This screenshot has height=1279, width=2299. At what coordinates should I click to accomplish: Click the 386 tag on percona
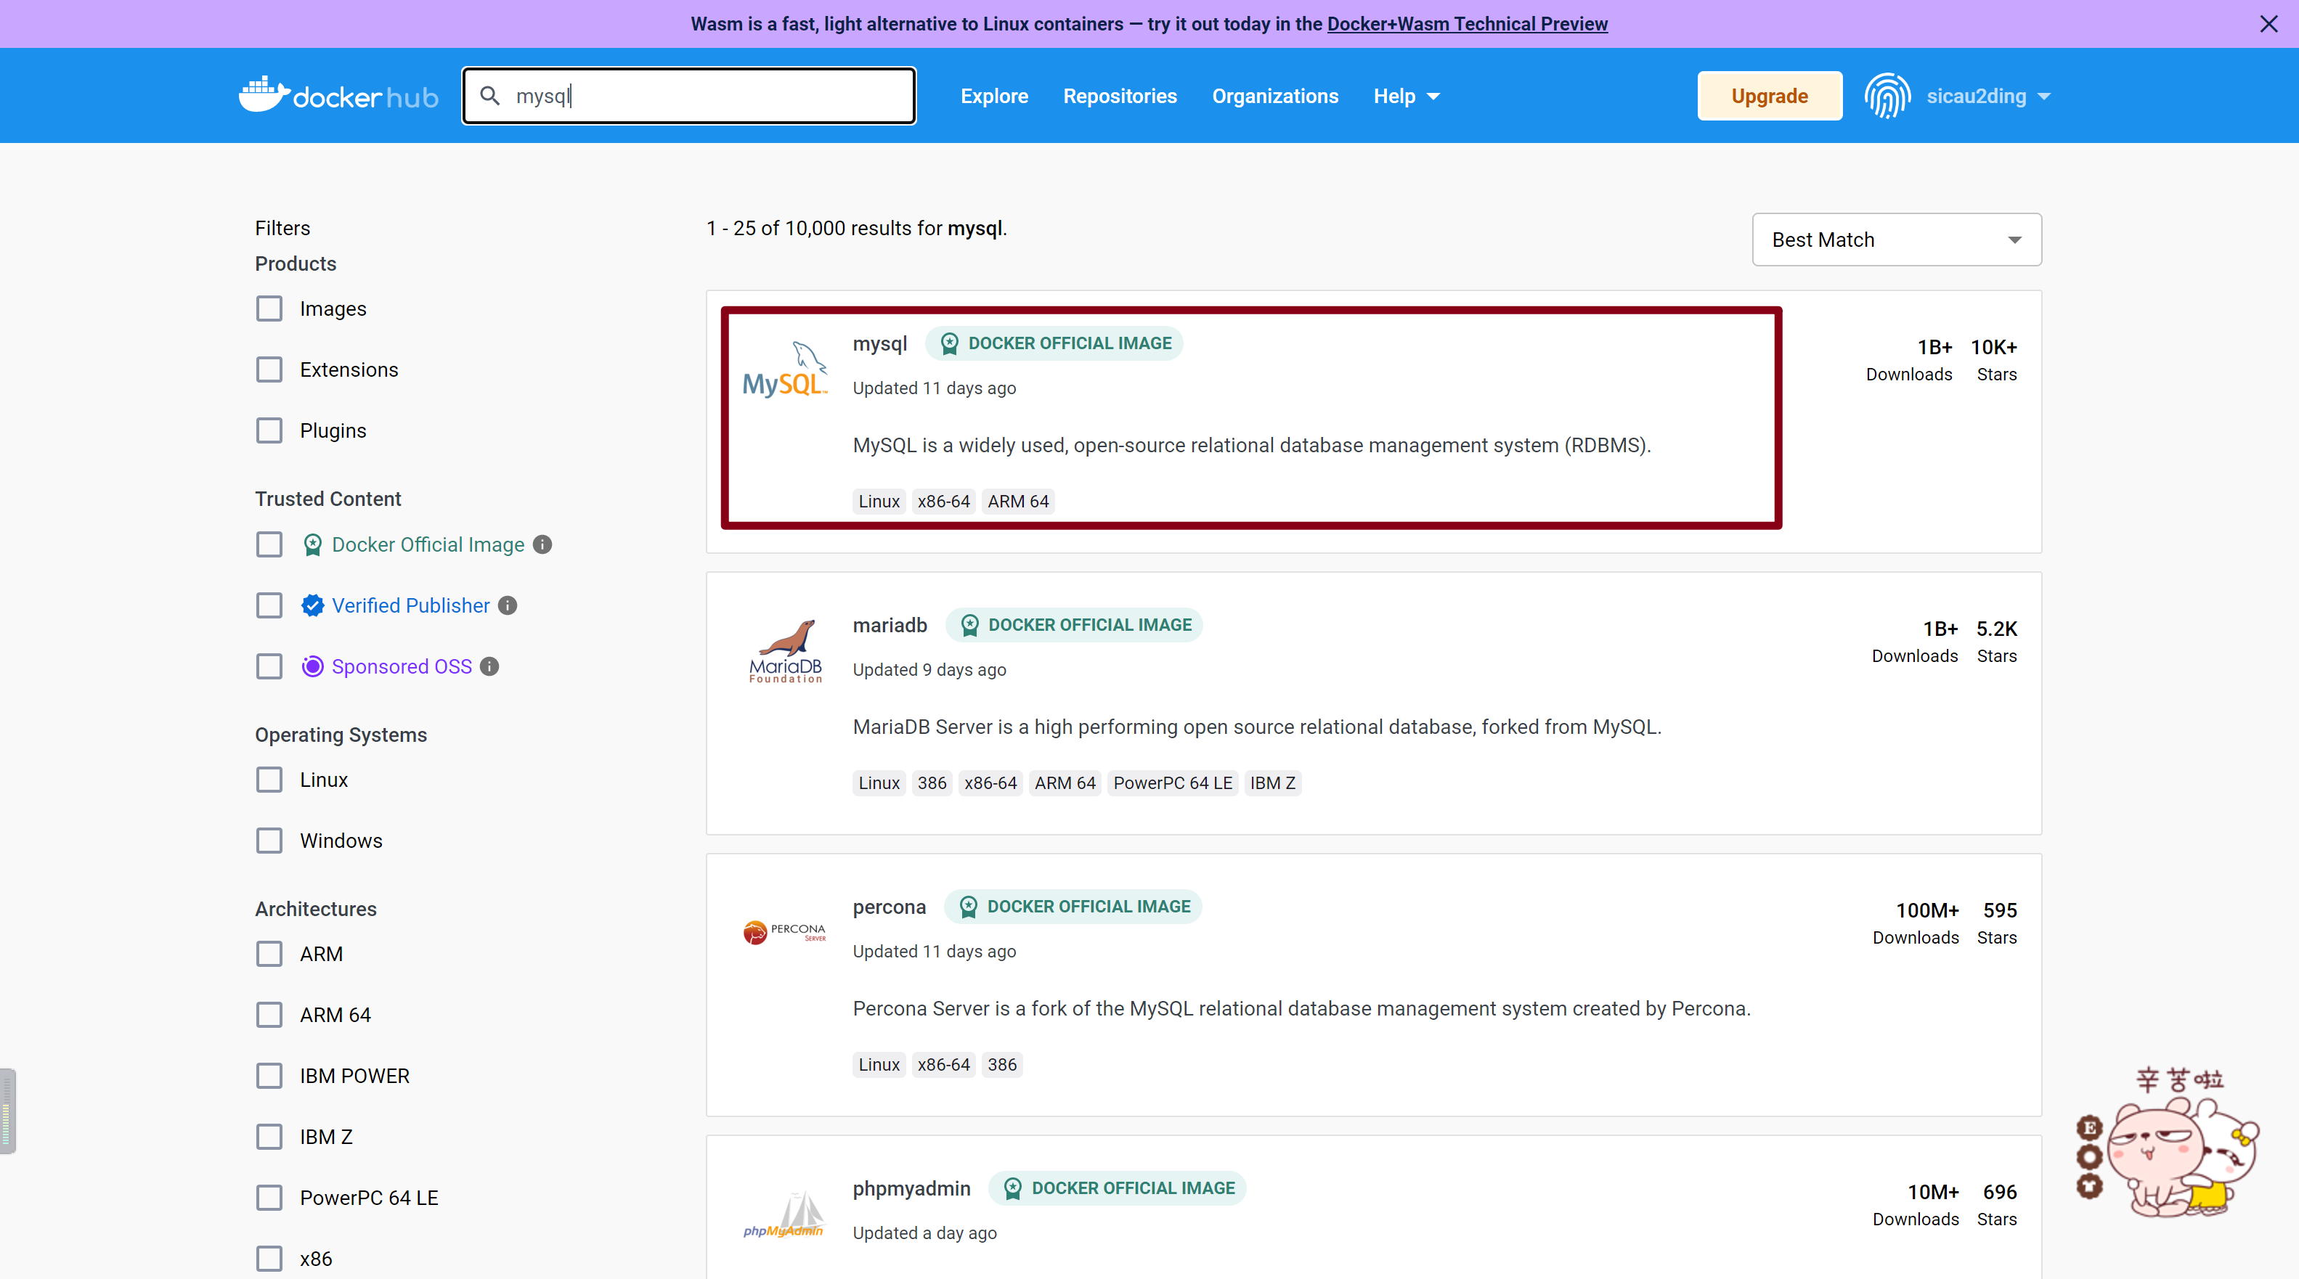tap(1001, 1065)
